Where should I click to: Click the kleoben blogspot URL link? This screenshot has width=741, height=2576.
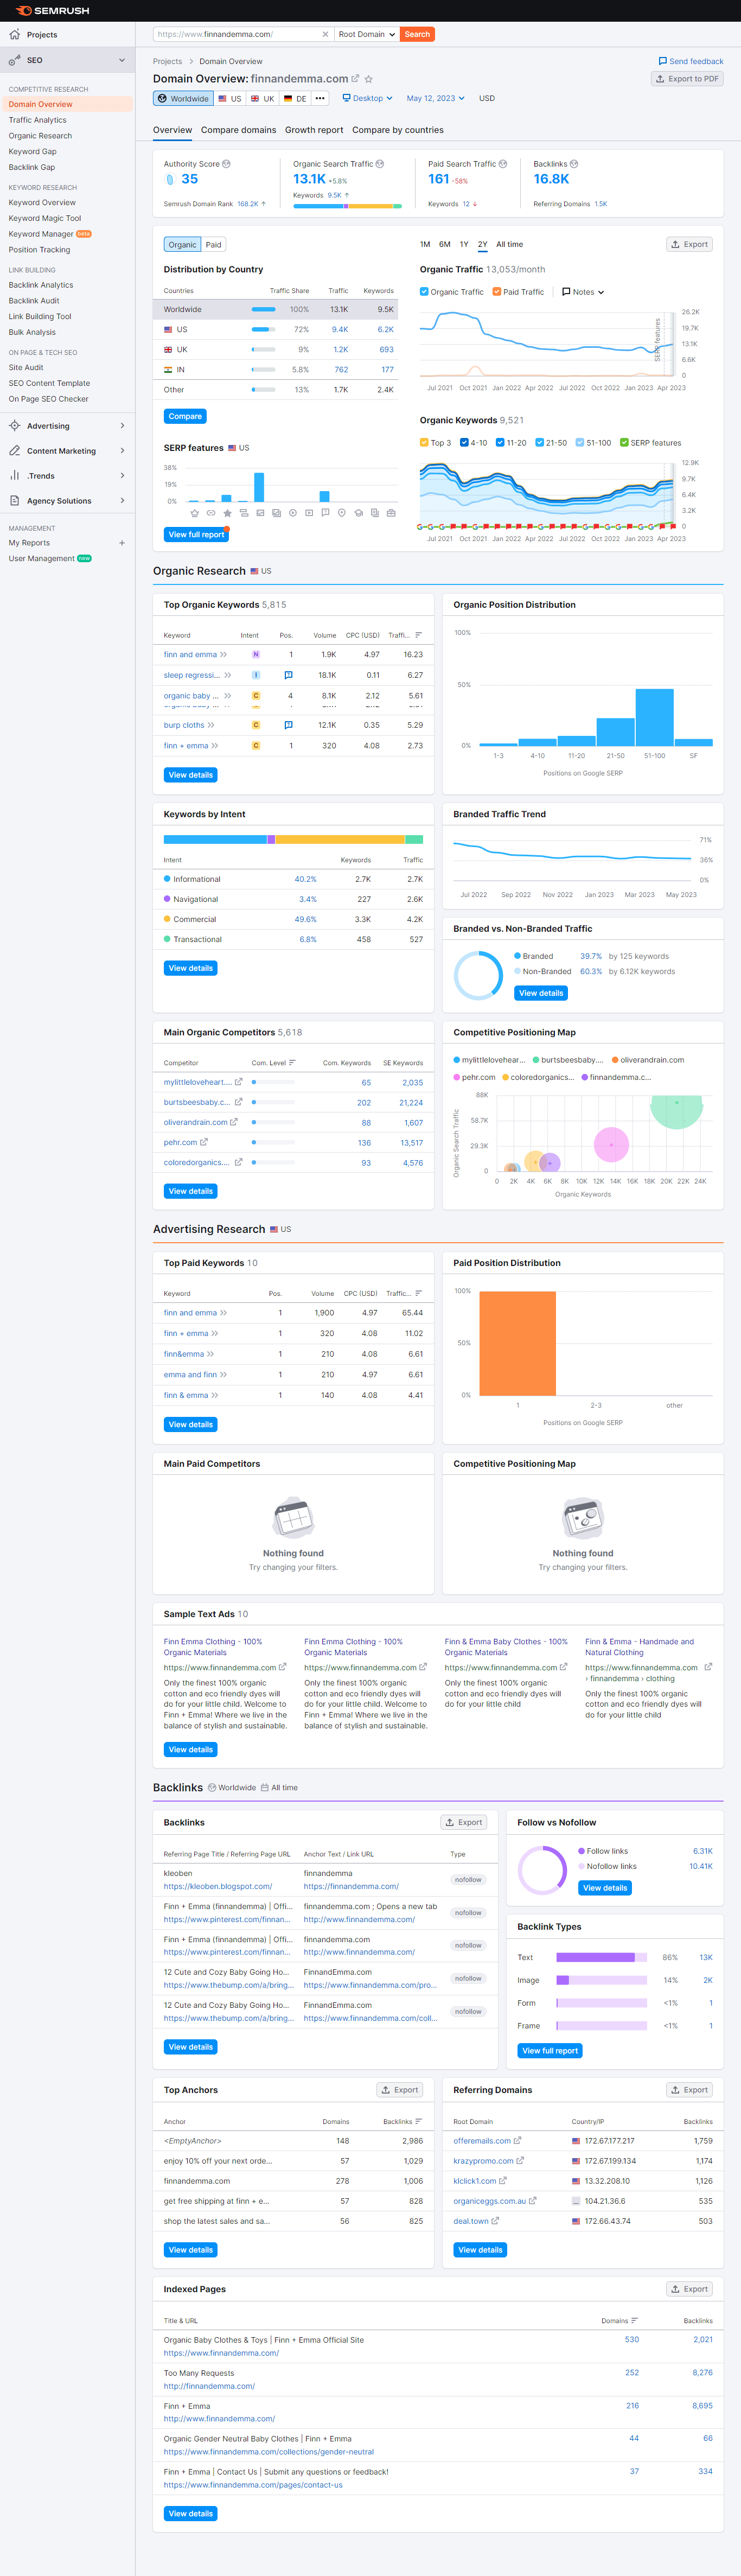(x=218, y=1886)
